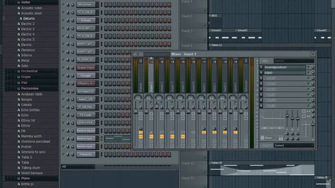Click the Insert 1 pan knob

151,108
